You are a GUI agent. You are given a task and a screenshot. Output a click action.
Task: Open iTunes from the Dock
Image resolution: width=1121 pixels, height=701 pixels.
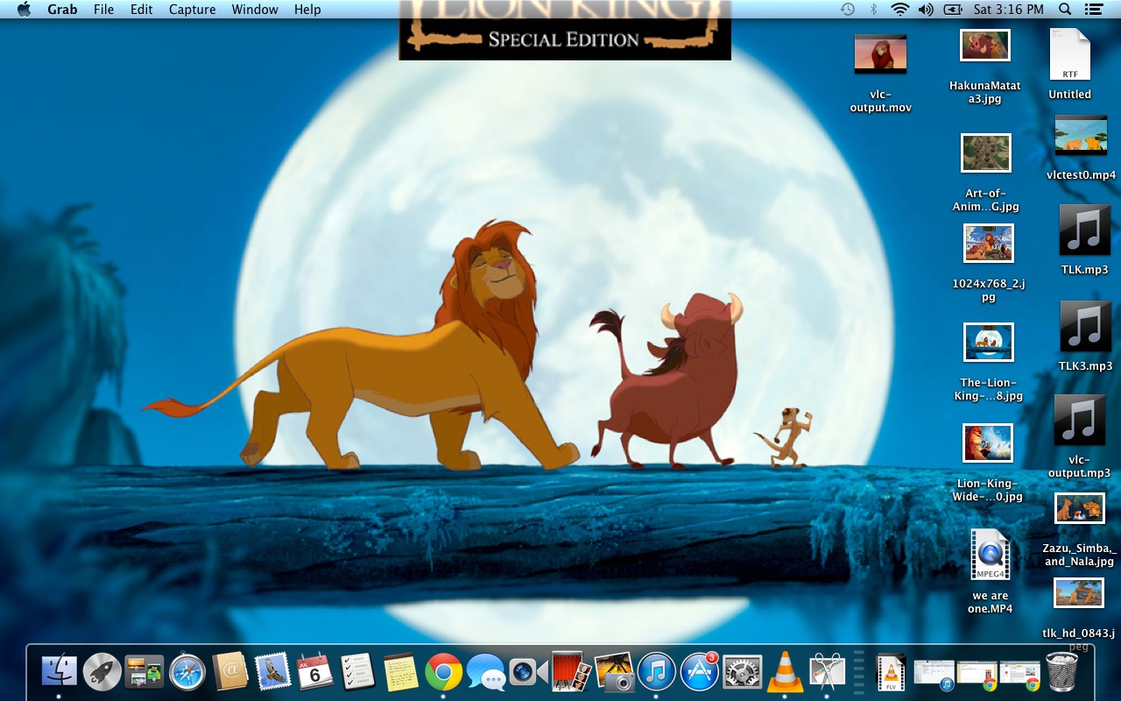click(x=657, y=673)
